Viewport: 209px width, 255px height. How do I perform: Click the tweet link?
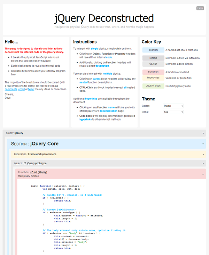tap(31, 89)
